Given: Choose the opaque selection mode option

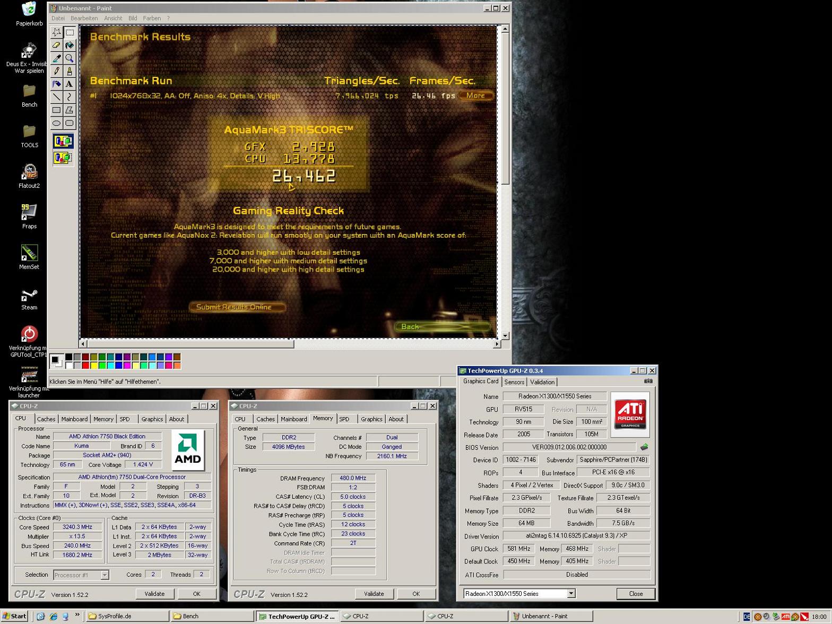Looking at the screenshot, I should (x=63, y=141).
